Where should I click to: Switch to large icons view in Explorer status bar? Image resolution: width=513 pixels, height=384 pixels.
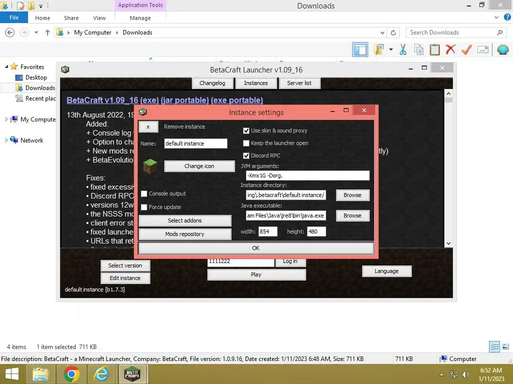pyautogui.click(x=505, y=347)
